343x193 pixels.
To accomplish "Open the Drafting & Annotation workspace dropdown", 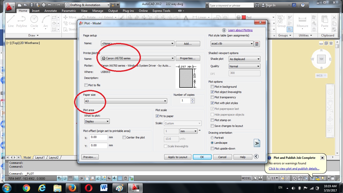I will pos(87,5).
